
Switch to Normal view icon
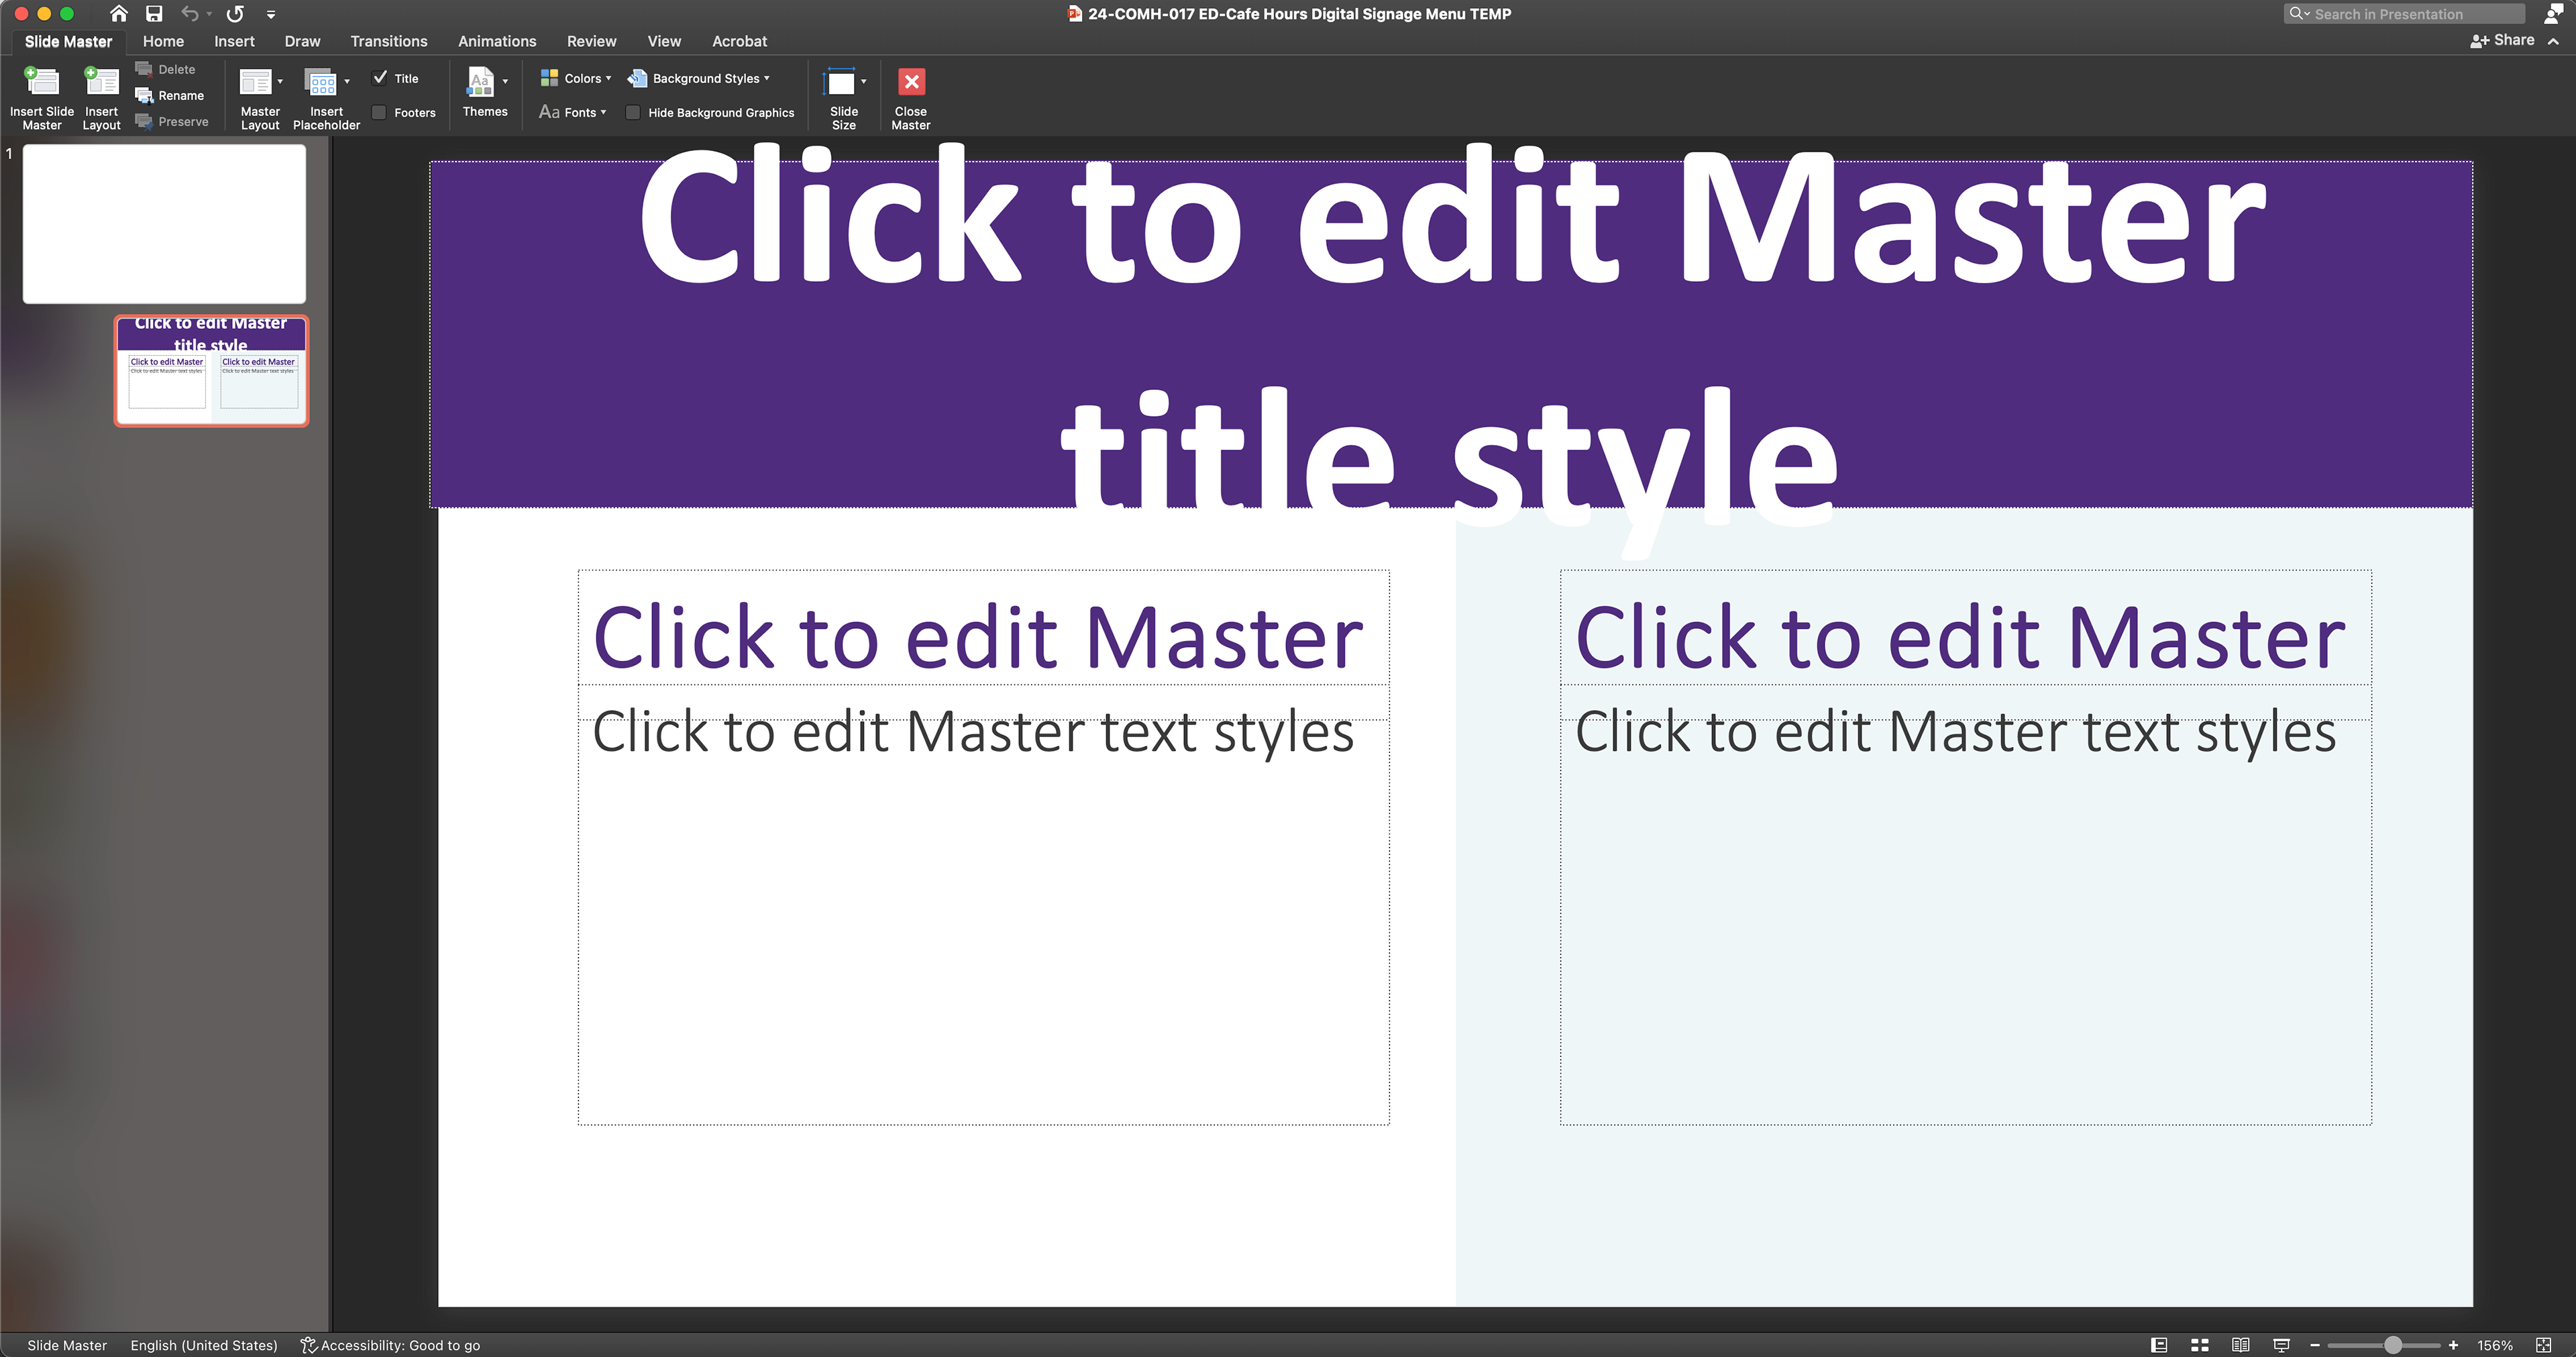tap(2159, 1345)
